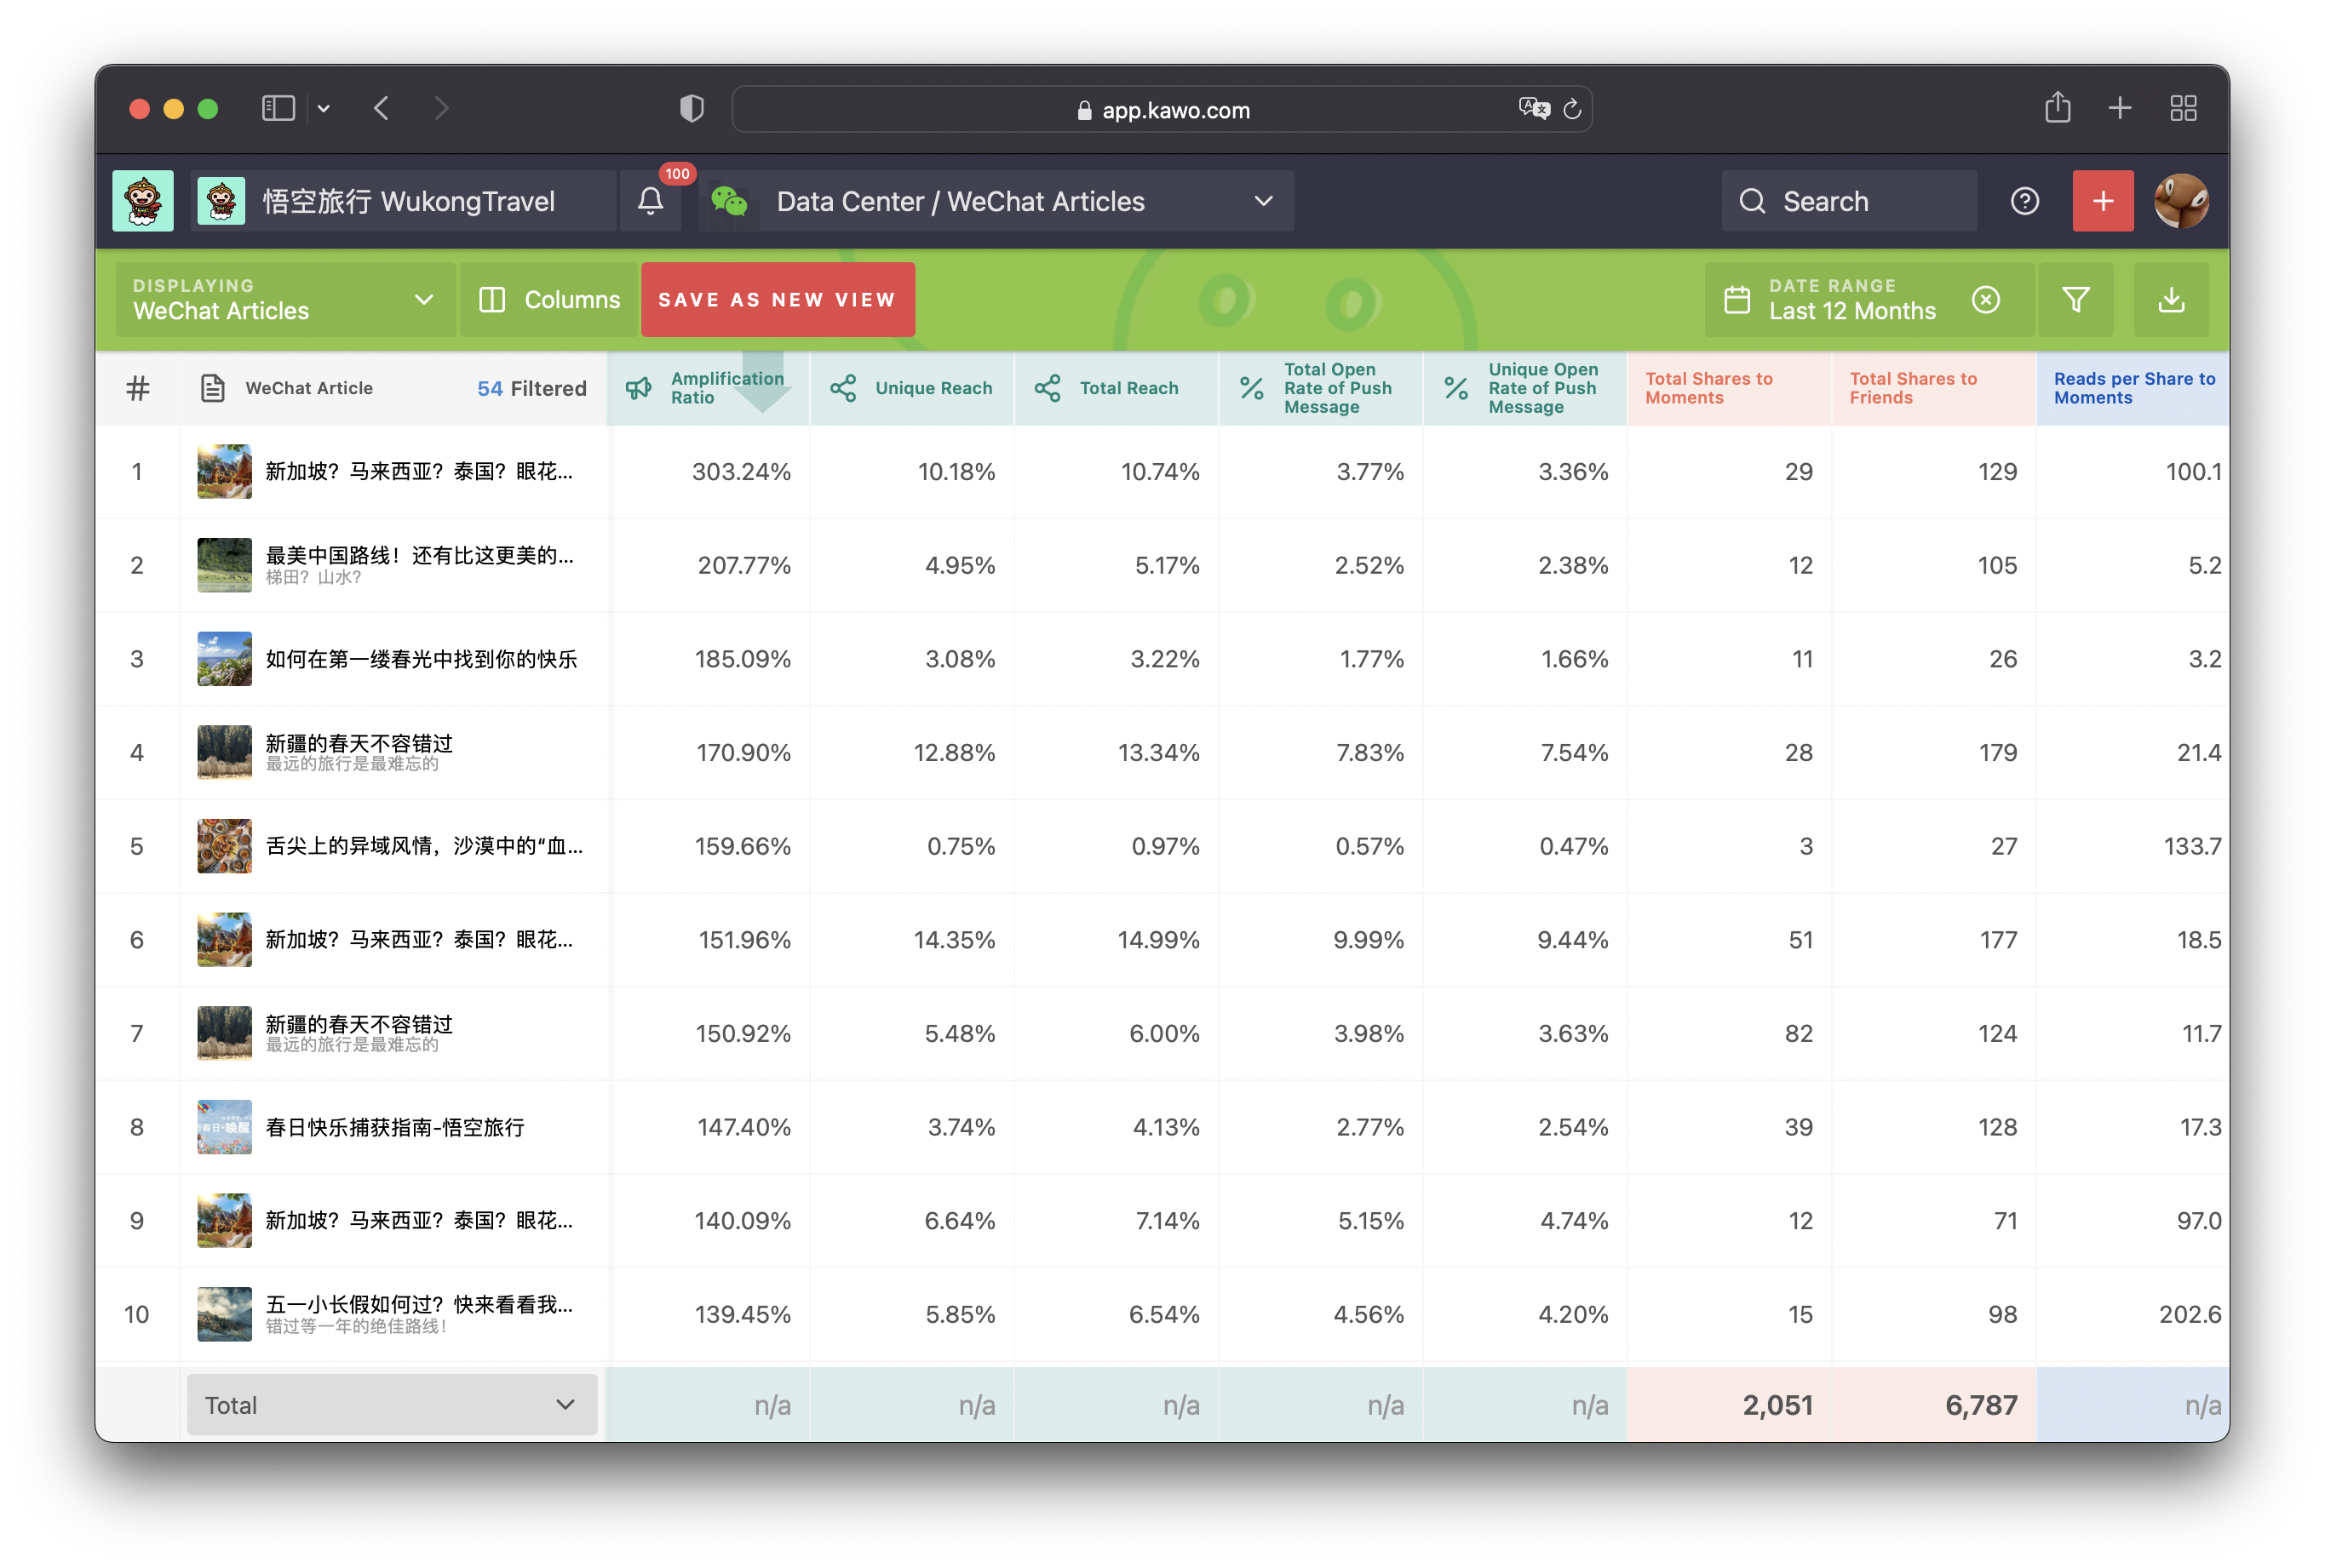This screenshot has width=2325, height=1568.
Task: Click the thumbnail of article row 4
Action: 223,753
